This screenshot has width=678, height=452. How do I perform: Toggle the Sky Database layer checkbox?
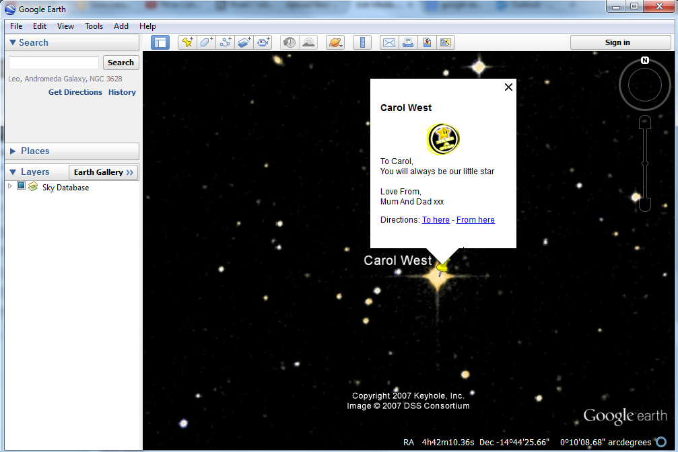pyautogui.click(x=21, y=186)
